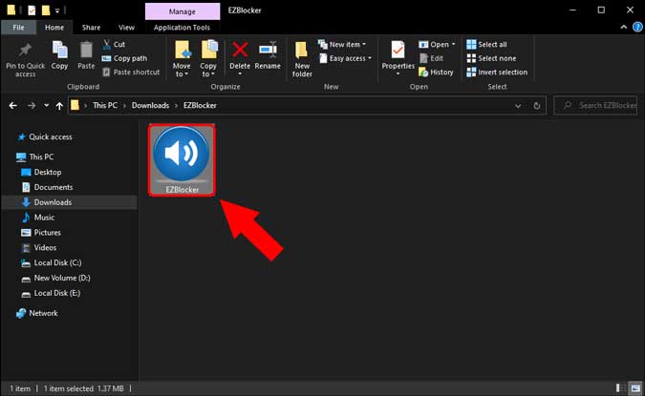The height and width of the screenshot is (396, 645).
Task: Click EZBlocker in address bar path
Action: pos(200,106)
